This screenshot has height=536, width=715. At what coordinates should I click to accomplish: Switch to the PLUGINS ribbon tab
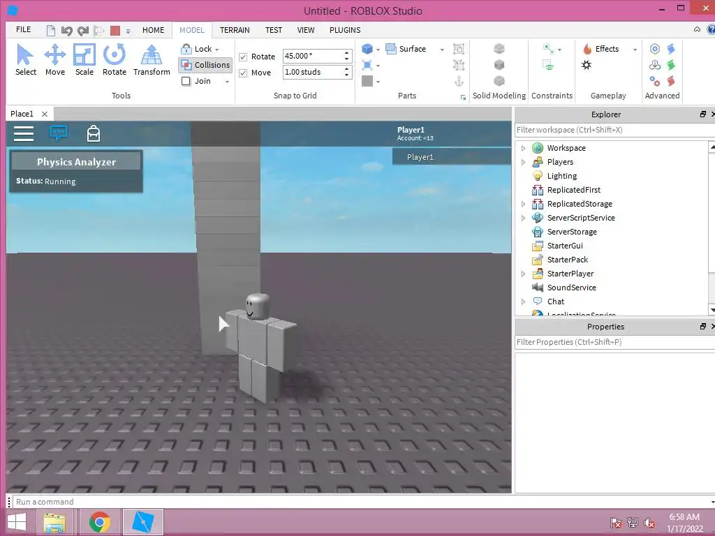[x=345, y=30]
